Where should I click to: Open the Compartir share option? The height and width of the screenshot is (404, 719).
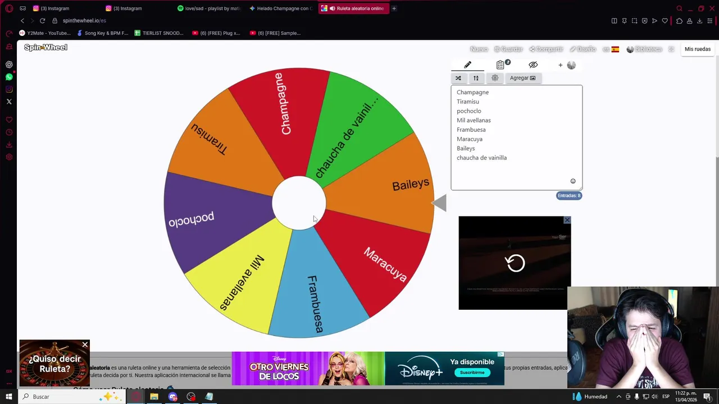pyautogui.click(x=546, y=49)
